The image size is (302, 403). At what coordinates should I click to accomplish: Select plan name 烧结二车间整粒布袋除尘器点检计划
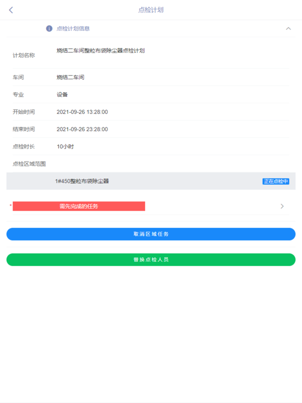(x=101, y=50)
